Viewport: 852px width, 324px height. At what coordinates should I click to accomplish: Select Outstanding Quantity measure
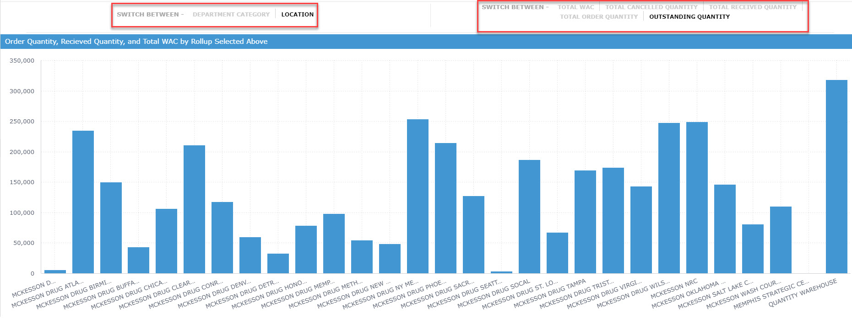pyautogui.click(x=689, y=17)
